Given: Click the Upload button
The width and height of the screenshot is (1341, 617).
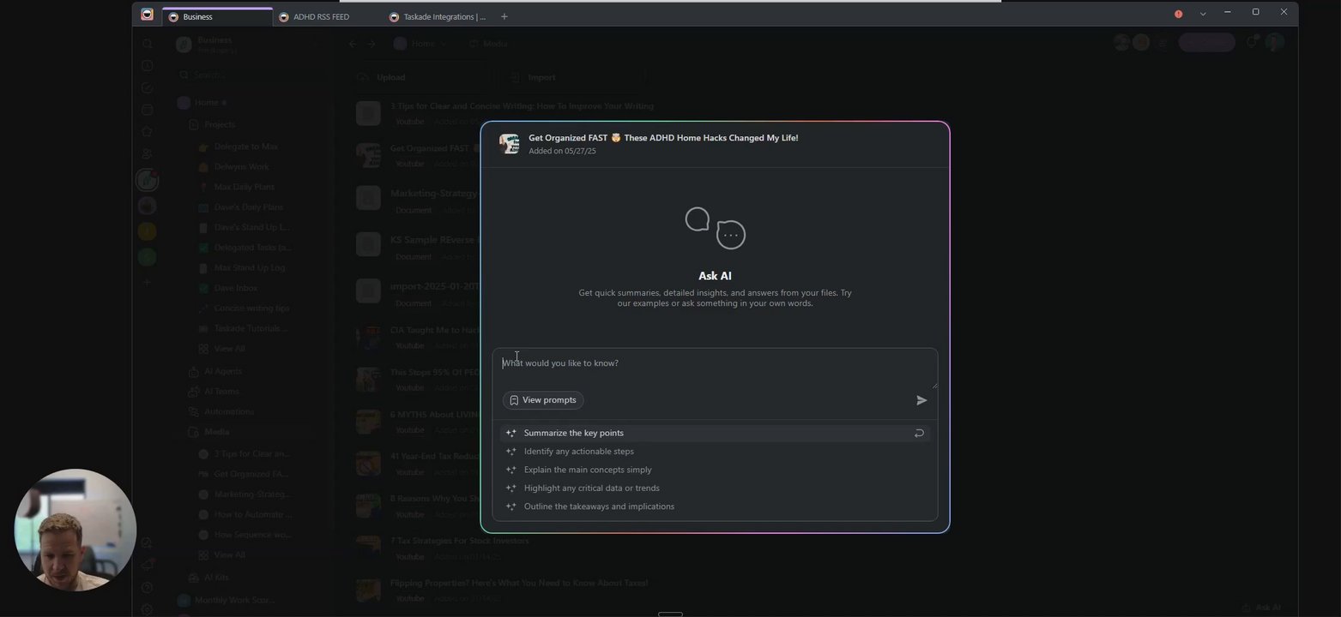Looking at the screenshot, I should pyautogui.click(x=420, y=77).
